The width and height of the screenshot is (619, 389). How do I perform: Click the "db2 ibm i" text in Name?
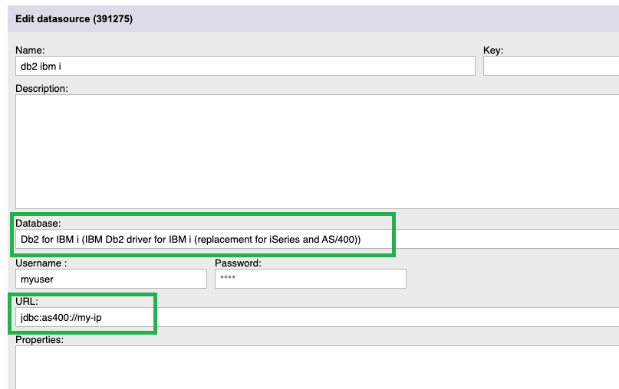41,66
